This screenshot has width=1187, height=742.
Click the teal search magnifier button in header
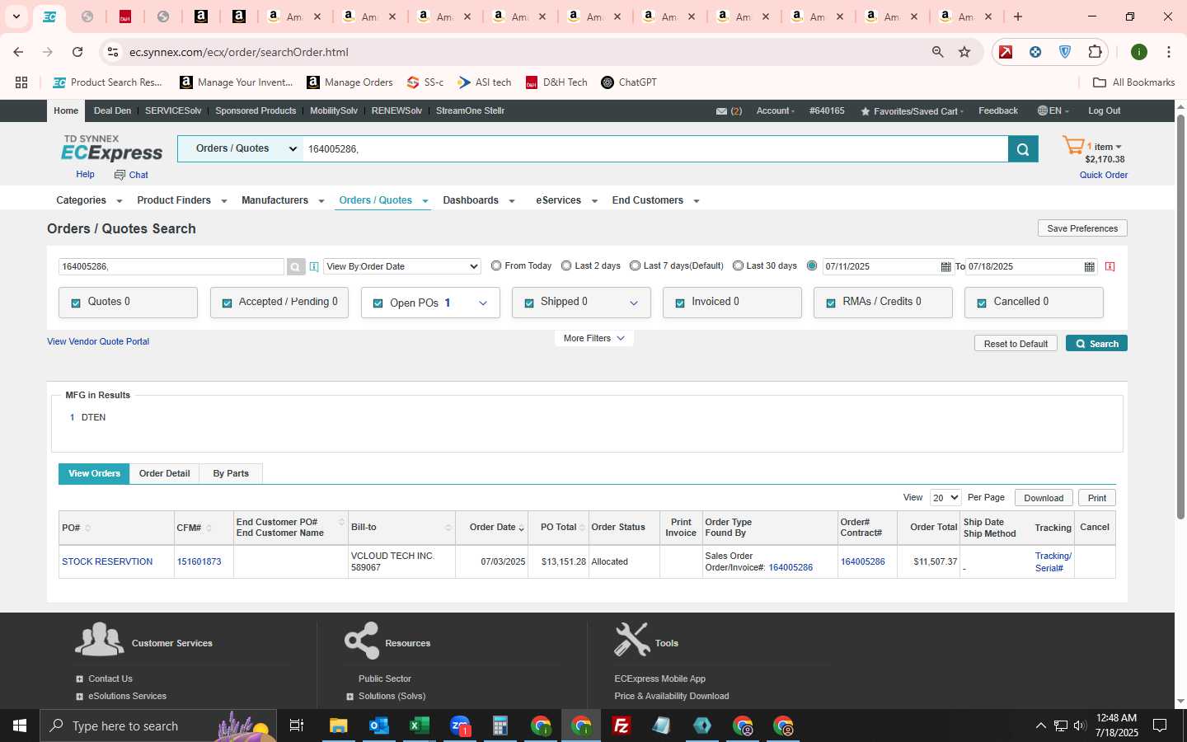[x=1023, y=149]
